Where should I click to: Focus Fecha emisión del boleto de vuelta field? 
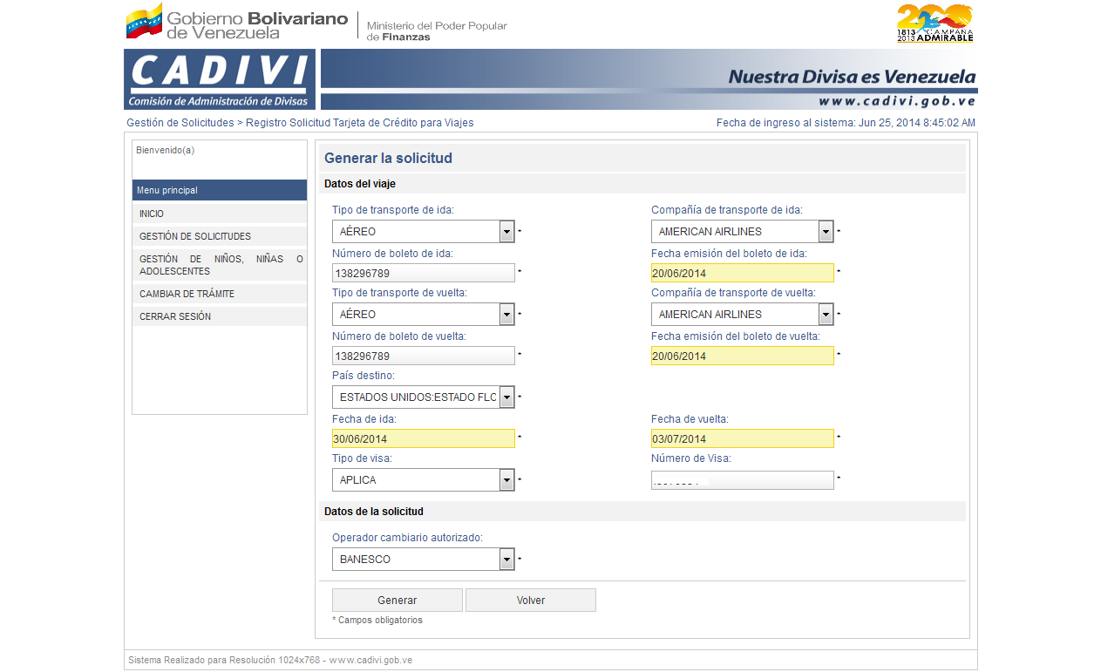pos(743,356)
